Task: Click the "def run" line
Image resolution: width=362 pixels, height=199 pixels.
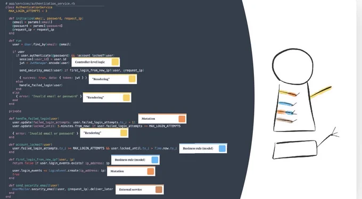Action: click(15, 40)
